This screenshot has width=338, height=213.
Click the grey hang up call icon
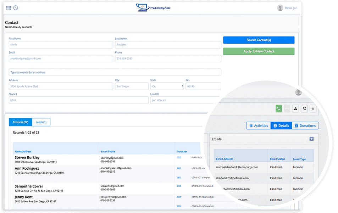287,109
